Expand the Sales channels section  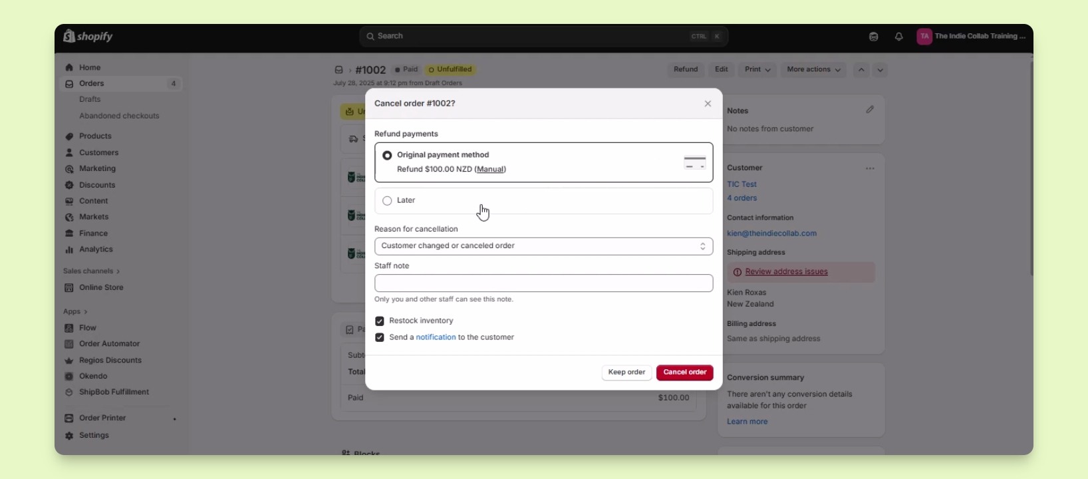(92, 271)
